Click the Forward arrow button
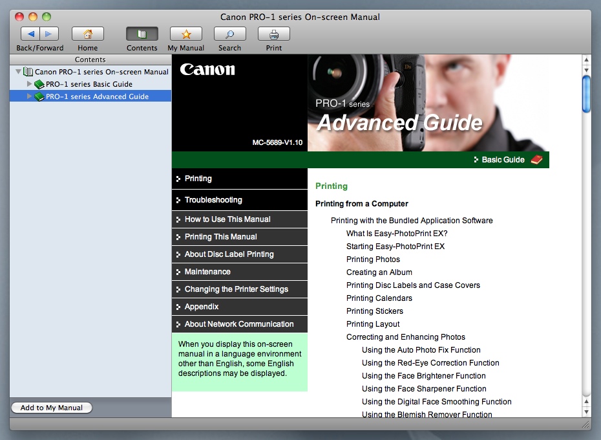Viewport: 601px width, 440px height. click(x=49, y=34)
